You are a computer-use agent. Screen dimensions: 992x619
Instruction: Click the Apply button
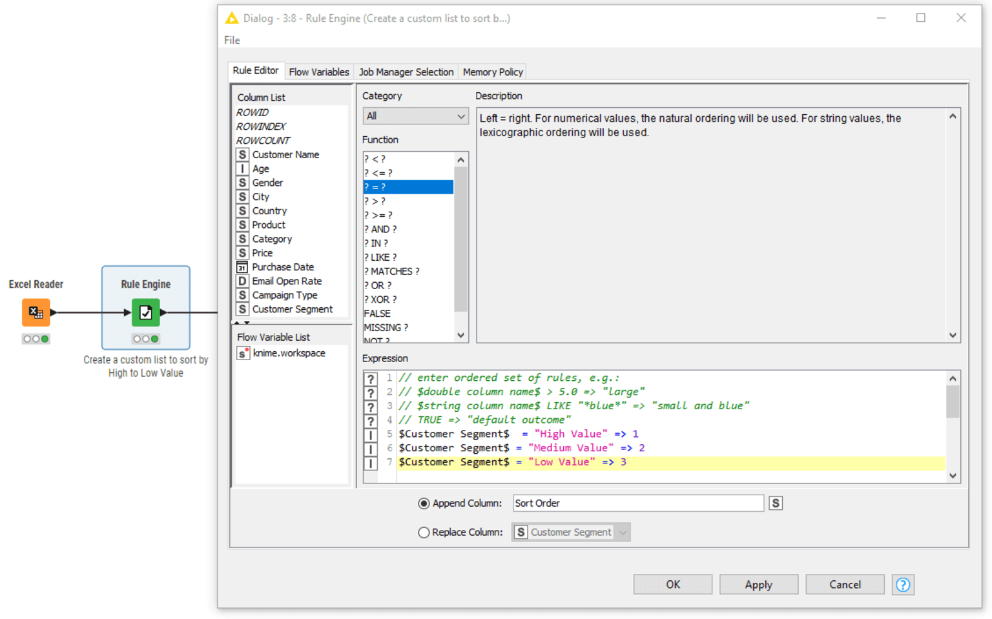coord(759,585)
